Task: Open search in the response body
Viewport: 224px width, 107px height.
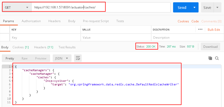Action: coord(217,58)
